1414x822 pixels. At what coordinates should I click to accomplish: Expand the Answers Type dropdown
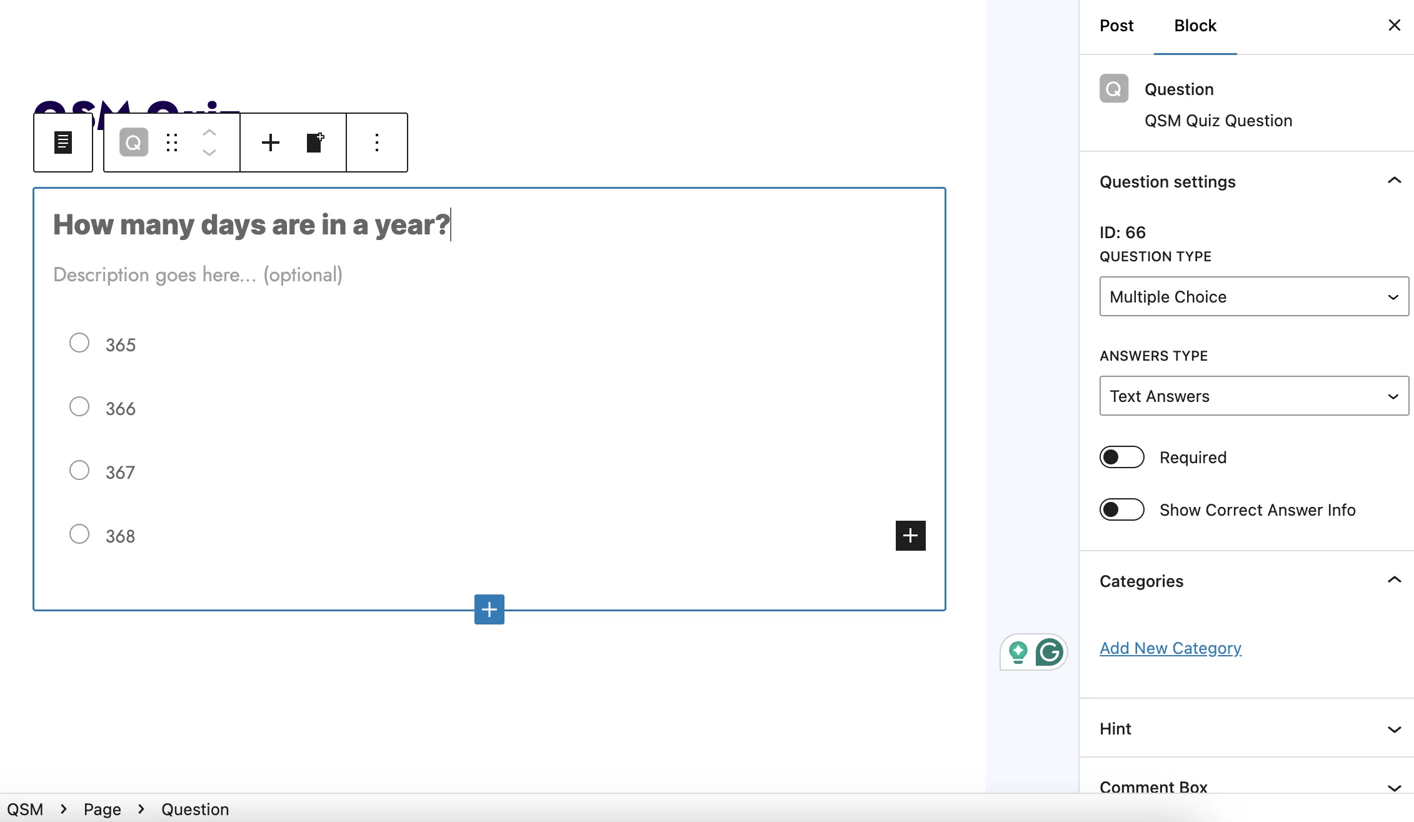pyautogui.click(x=1253, y=395)
